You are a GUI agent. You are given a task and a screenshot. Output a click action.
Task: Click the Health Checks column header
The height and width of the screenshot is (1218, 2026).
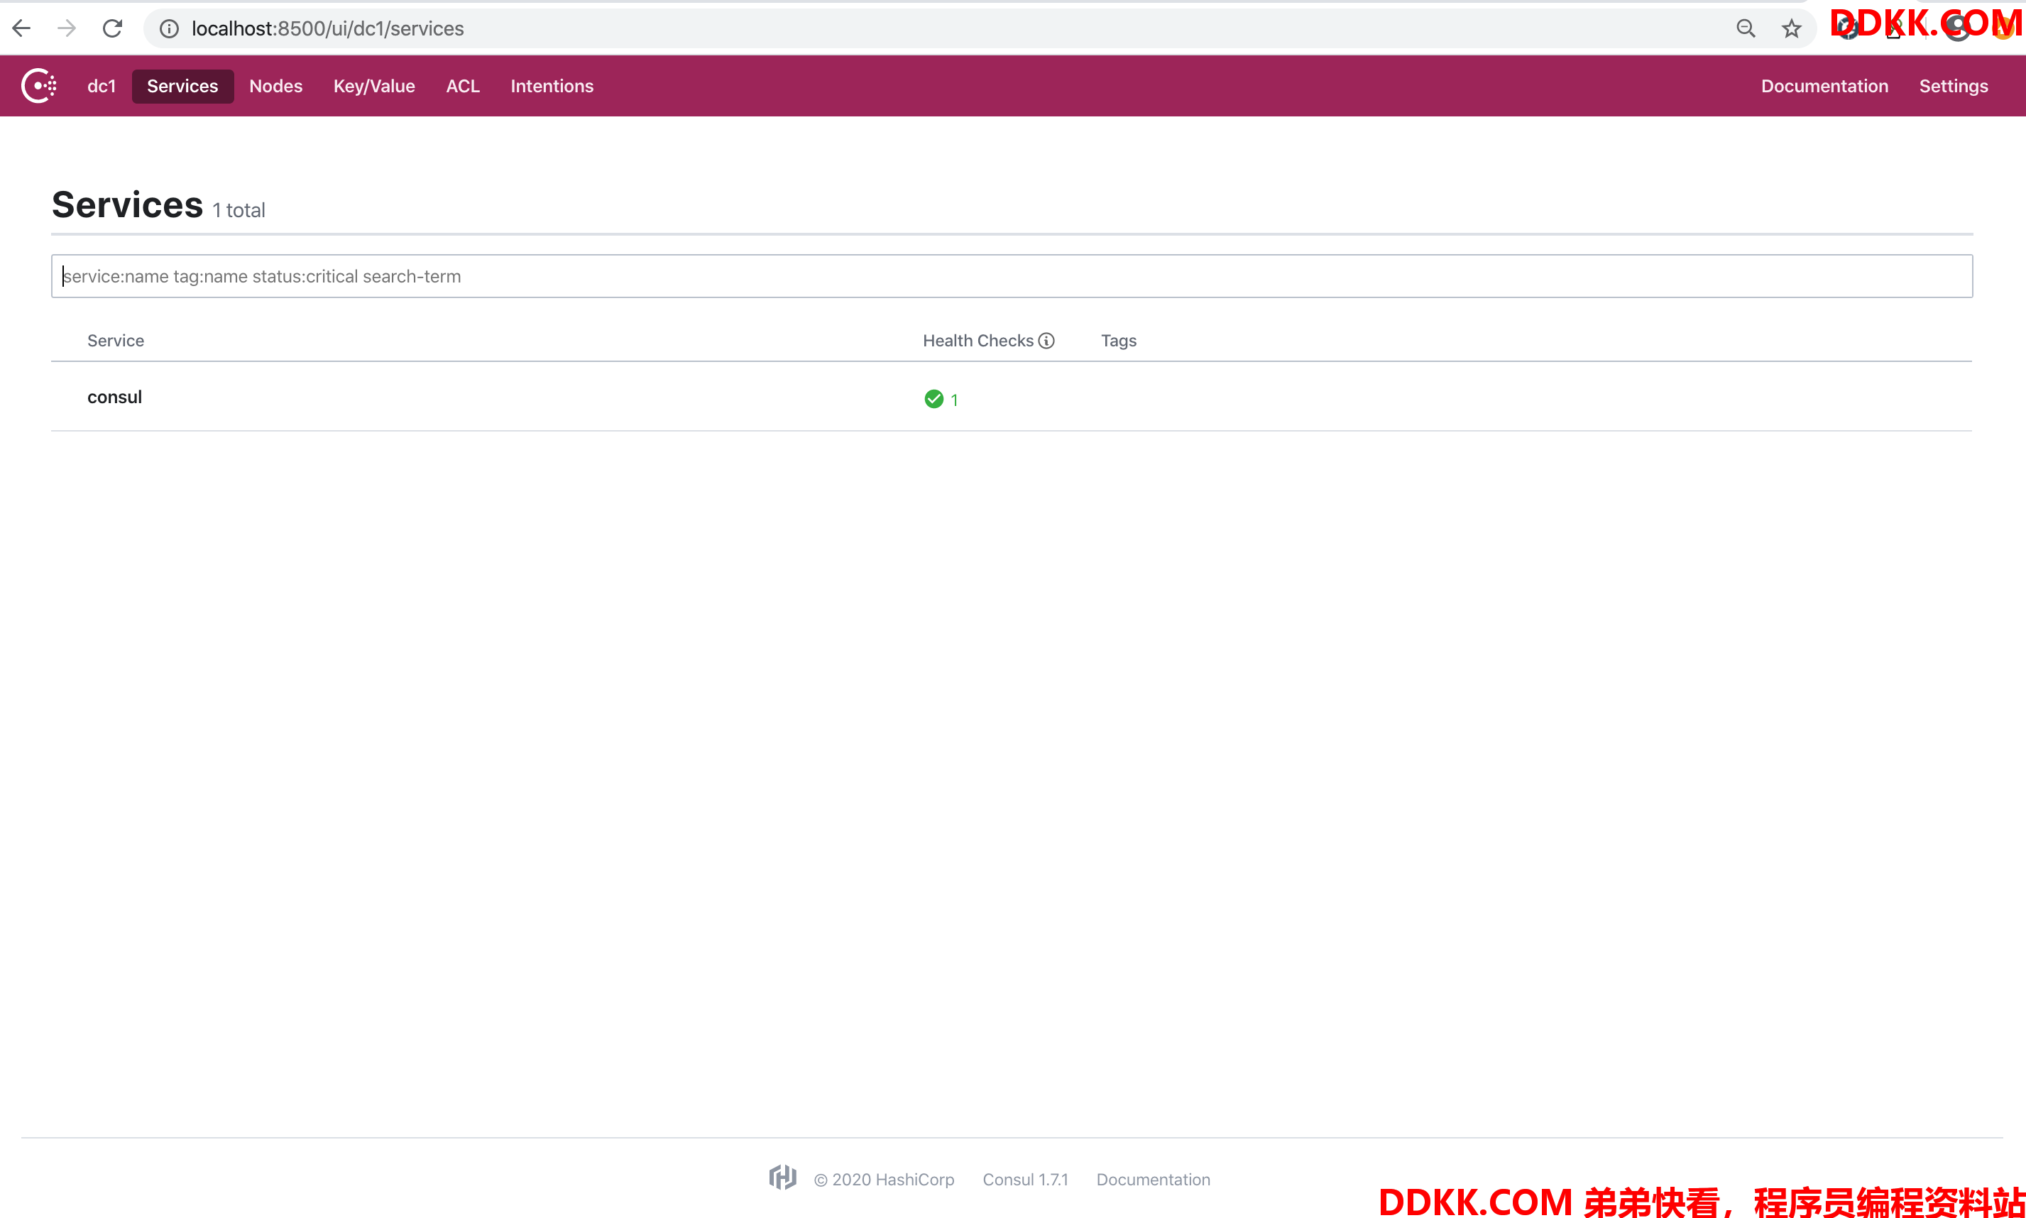point(978,341)
